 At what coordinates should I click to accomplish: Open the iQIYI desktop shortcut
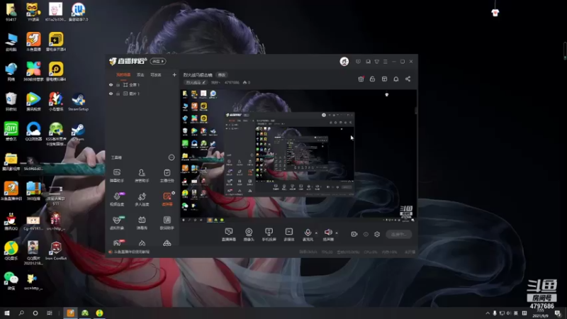pos(11,132)
